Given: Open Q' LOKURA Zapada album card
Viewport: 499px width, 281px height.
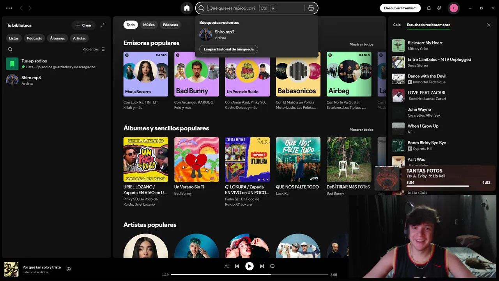Looking at the screenshot, I should [247, 172].
